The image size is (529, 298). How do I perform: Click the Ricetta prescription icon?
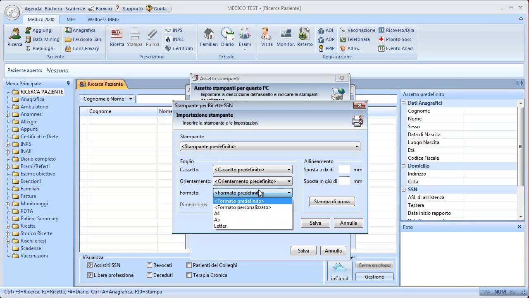(x=117, y=37)
